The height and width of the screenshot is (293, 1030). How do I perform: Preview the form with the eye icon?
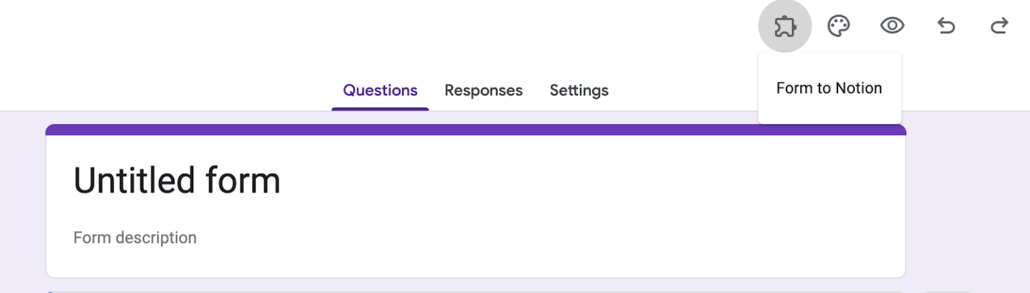click(892, 26)
